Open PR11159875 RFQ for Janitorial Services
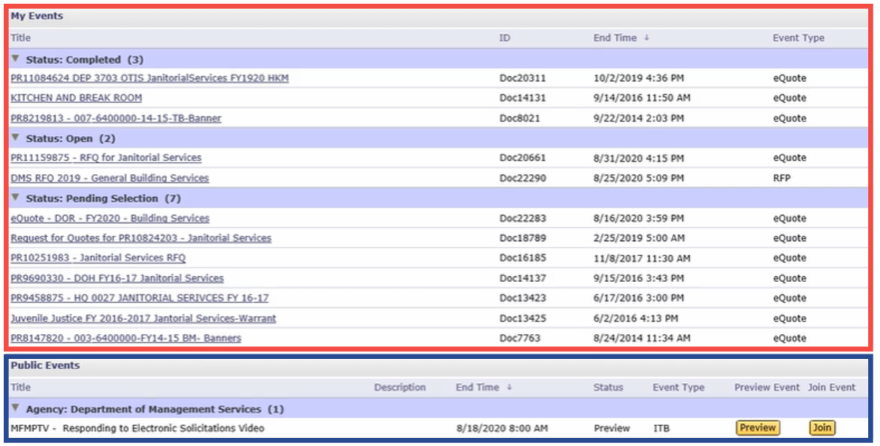 [106, 157]
